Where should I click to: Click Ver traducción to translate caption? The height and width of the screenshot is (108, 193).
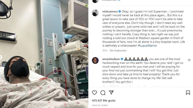[x=118, y=51]
